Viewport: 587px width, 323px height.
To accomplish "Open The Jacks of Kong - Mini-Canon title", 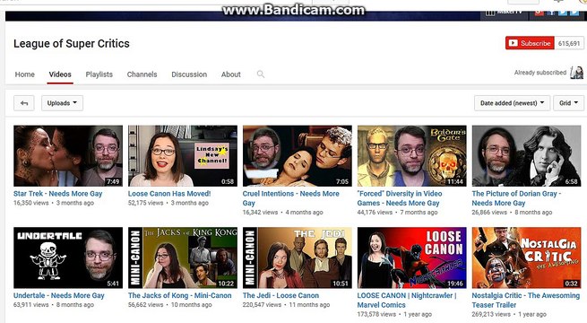I will (180, 295).
